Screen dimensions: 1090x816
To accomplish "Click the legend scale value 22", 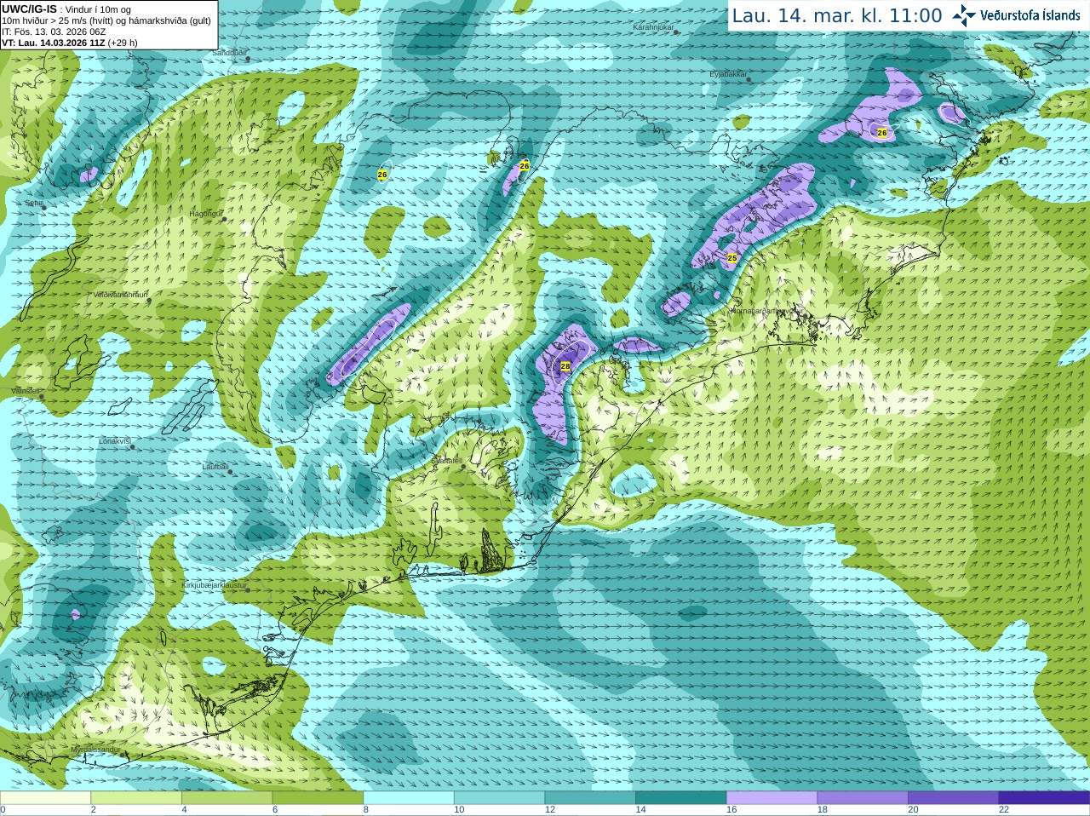I will 1004,810.
